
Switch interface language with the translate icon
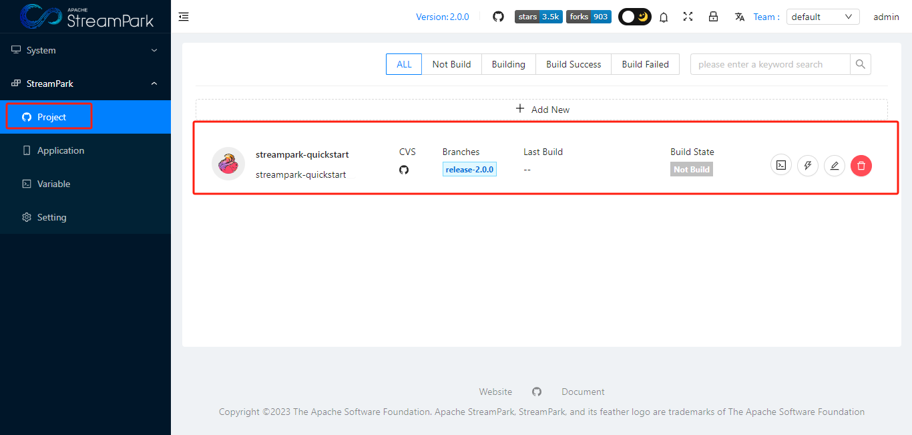(x=739, y=17)
